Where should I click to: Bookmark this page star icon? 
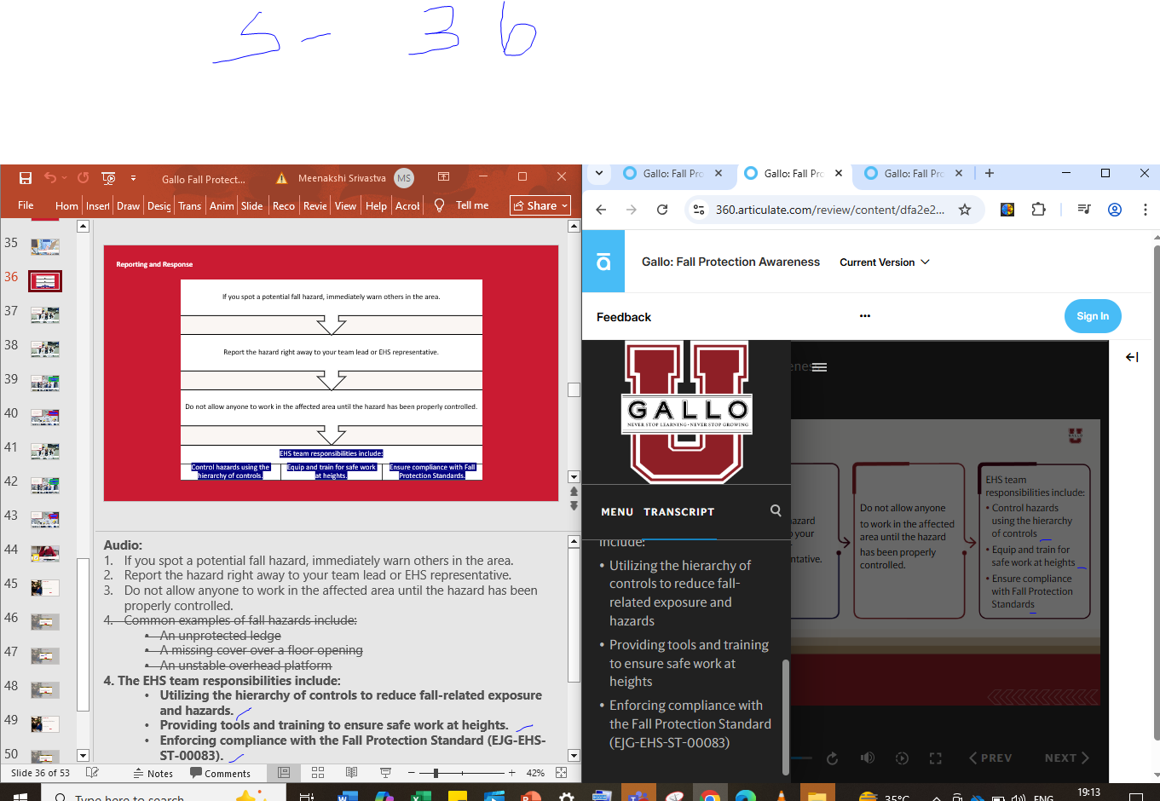[965, 210]
